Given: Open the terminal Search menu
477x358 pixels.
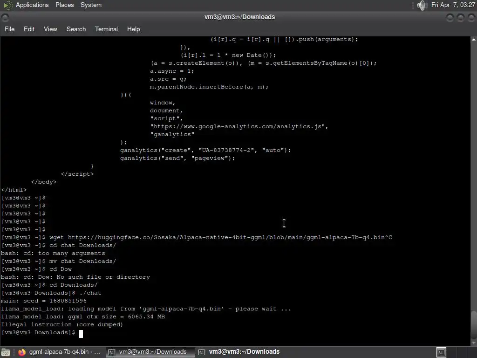Looking at the screenshot, I should click(x=76, y=29).
